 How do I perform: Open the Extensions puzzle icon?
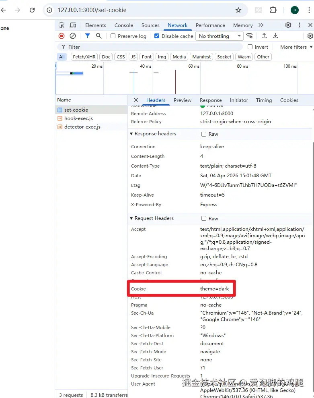pyautogui.click(x=273, y=10)
